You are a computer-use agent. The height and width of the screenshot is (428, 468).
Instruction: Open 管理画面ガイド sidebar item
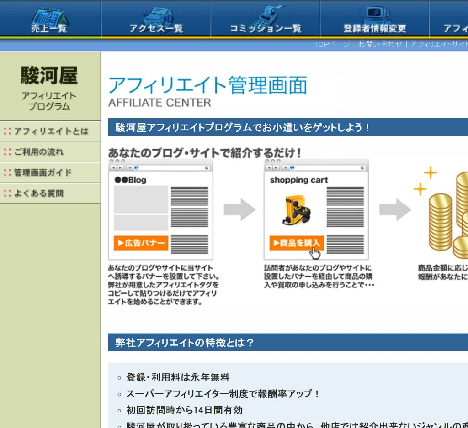[43, 172]
